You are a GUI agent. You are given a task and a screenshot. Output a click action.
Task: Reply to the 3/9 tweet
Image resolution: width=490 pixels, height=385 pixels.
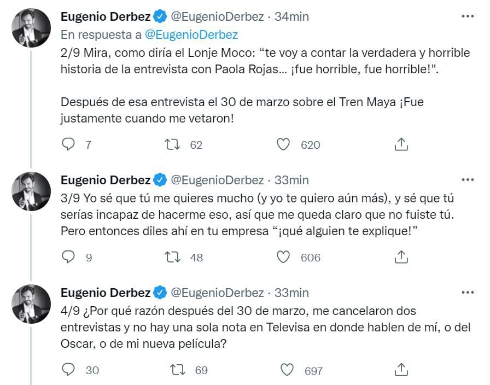[68, 257]
